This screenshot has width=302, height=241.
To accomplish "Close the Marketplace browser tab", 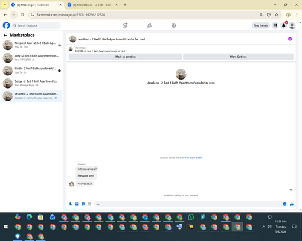I will pyautogui.click(x=117, y=5).
